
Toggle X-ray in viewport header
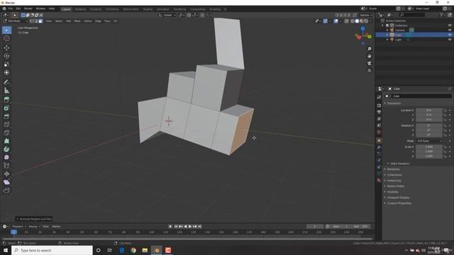(x=347, y=21)
